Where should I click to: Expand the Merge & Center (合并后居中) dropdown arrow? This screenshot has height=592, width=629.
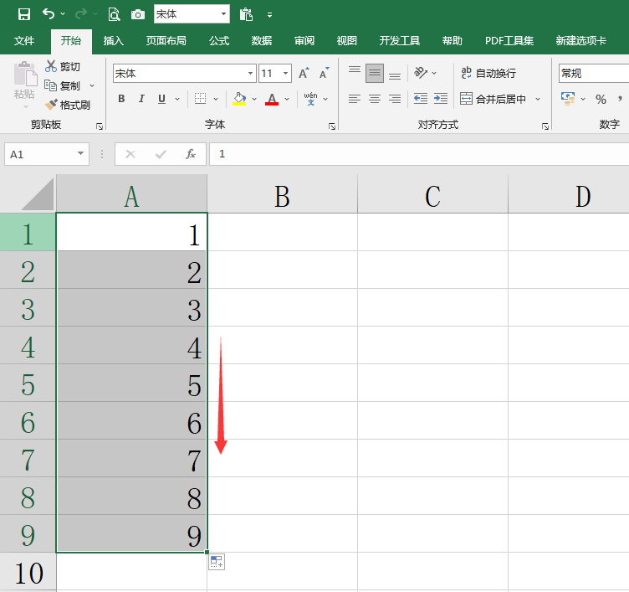coord(538,99)
